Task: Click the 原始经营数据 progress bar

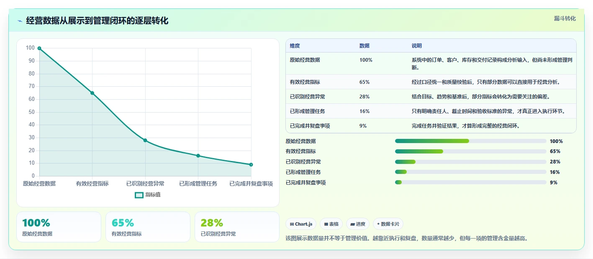Action: pos(471,141)
